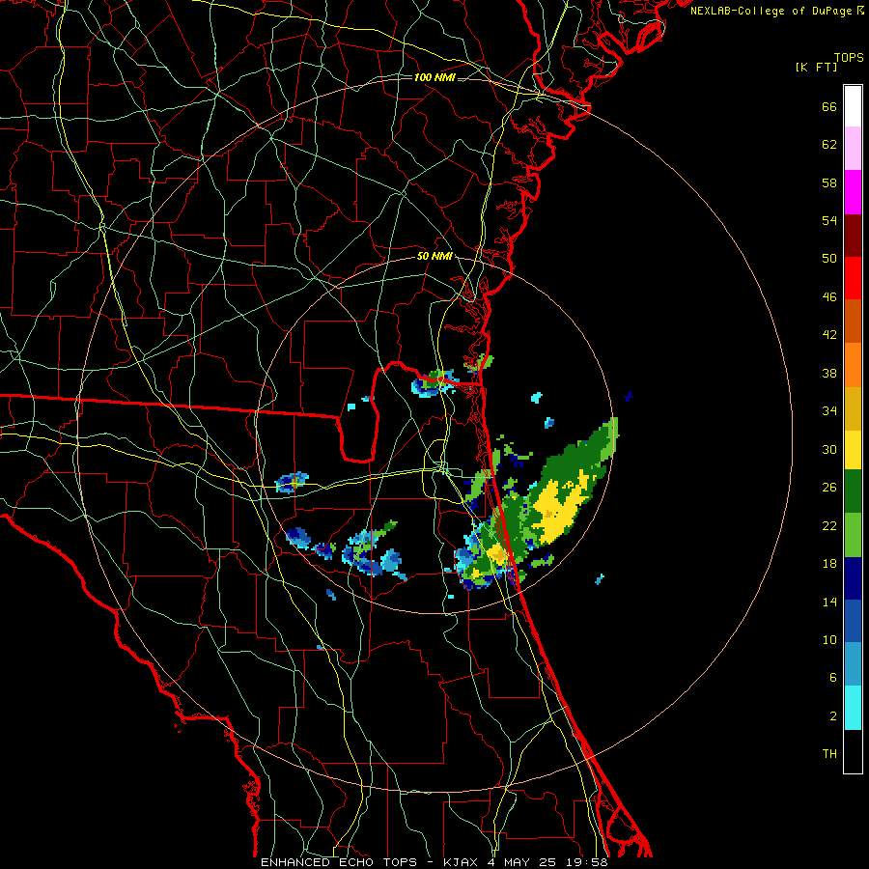Click the "22" legend value
The height and width of the screenshot is (869, 869).
(x=829, y=526)
